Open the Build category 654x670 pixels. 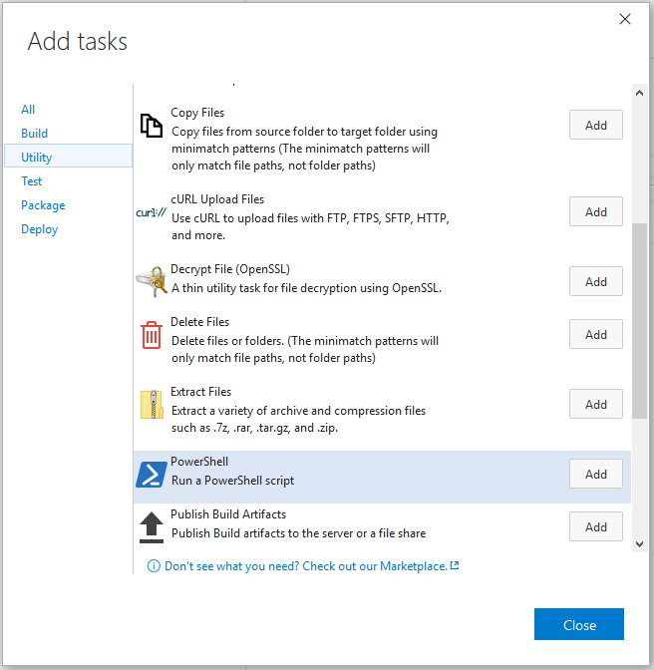(35, 134)
